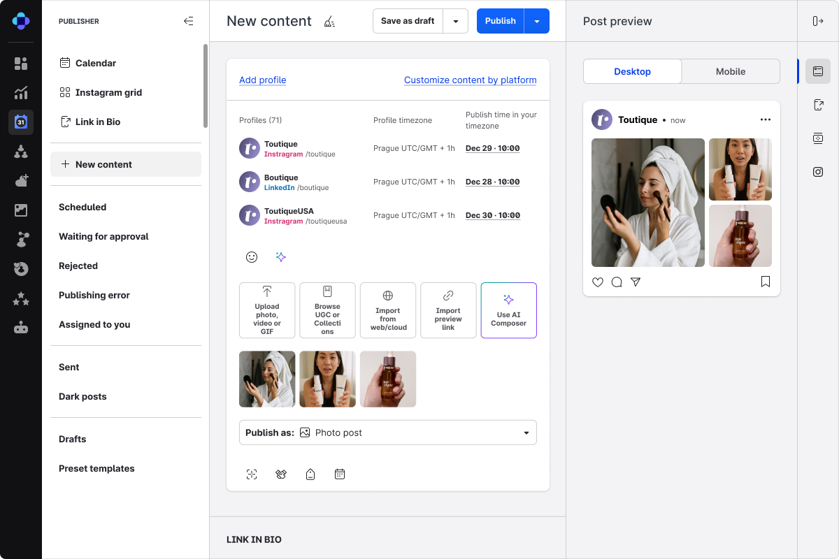Open the Publish as Photo post dropdown
839x559 pixels.
(x=387, y=433)
